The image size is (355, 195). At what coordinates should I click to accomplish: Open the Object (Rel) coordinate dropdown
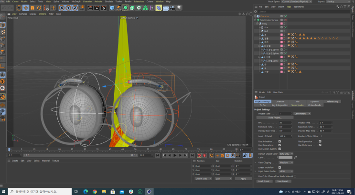click(x=203, y=179)
